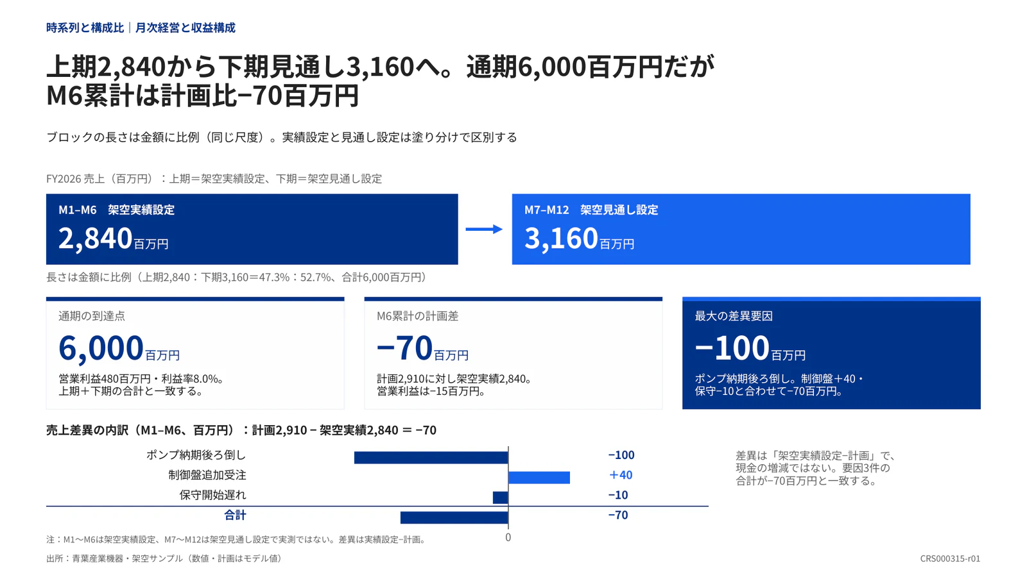Screen dimensions: 1027x577
Task: Select the 'M1–M6 架空実績設定' block label
Action: pos(116,210)
